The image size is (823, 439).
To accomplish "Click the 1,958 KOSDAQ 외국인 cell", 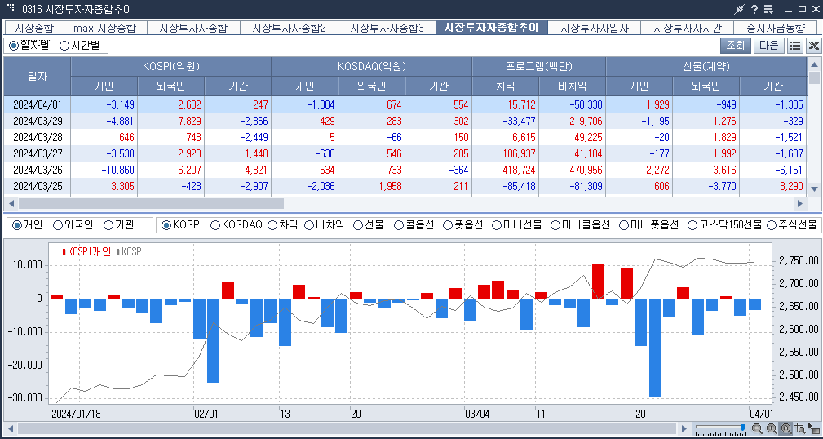I will click(372, 186).
